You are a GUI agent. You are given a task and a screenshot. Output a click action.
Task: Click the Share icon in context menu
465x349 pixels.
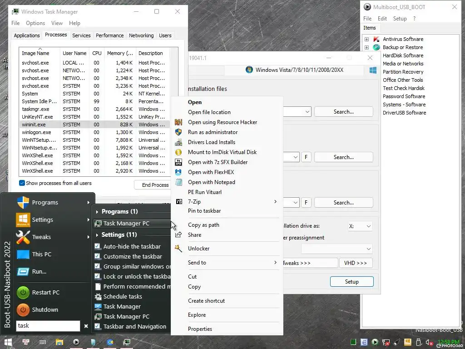coord(178,235)
